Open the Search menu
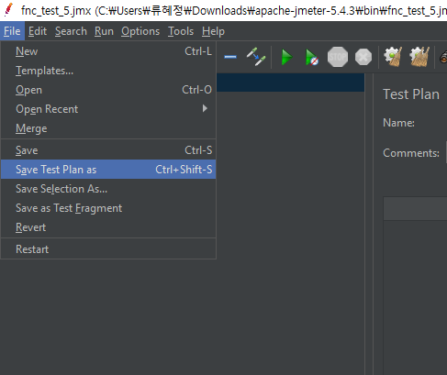 point(71,31)
